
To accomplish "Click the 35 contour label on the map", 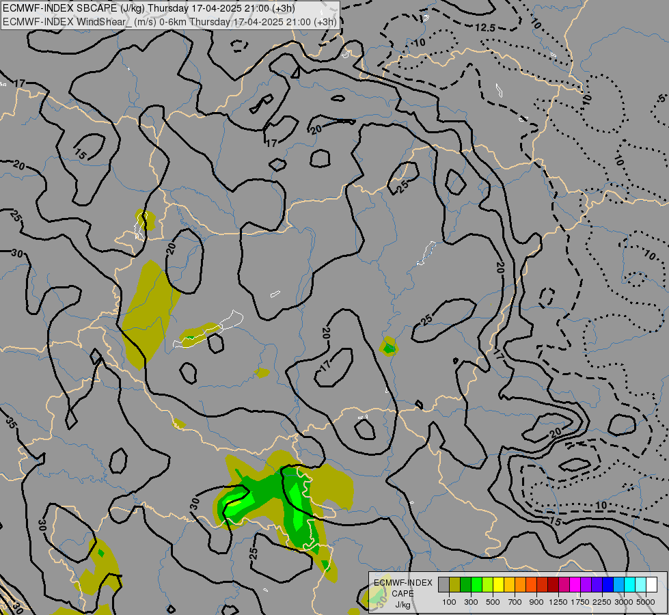I will [12, 423].
